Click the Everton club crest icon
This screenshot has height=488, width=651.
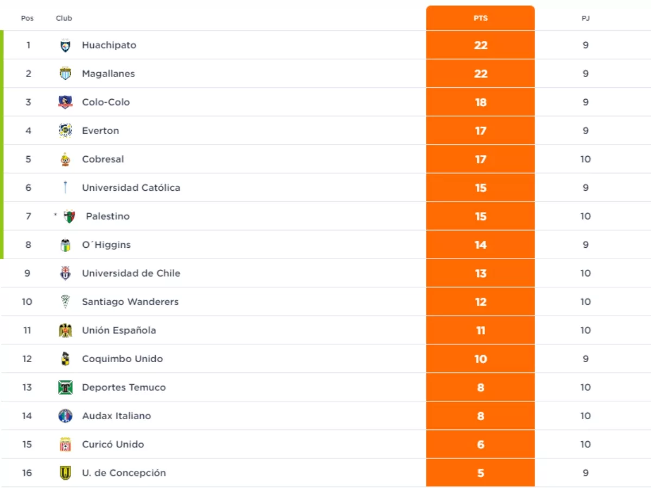click(65, 131)
